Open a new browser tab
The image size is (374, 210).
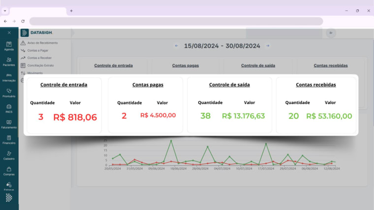click(x=71, y=11)
